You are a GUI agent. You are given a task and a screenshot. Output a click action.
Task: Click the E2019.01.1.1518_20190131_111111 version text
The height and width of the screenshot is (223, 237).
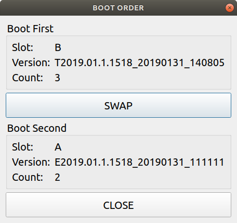tap(139, 162)
